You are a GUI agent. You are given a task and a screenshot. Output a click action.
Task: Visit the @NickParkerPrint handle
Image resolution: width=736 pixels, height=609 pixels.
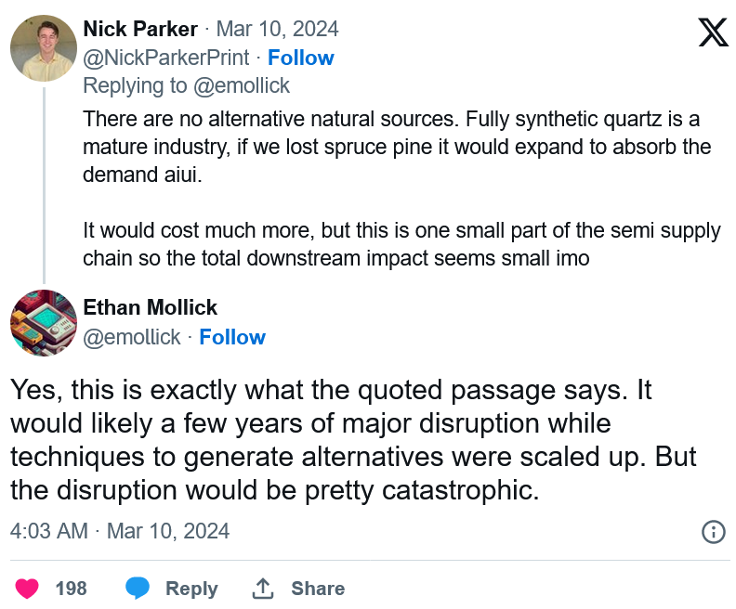(x=166, y=58)
